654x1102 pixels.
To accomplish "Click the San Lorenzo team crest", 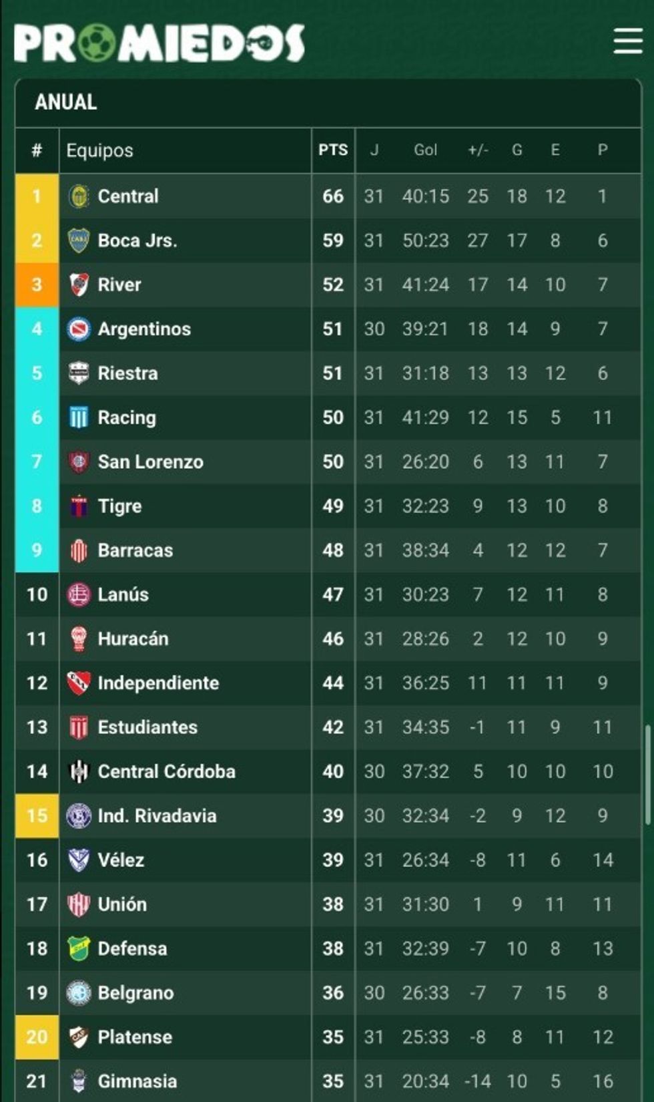I will 79,462.
